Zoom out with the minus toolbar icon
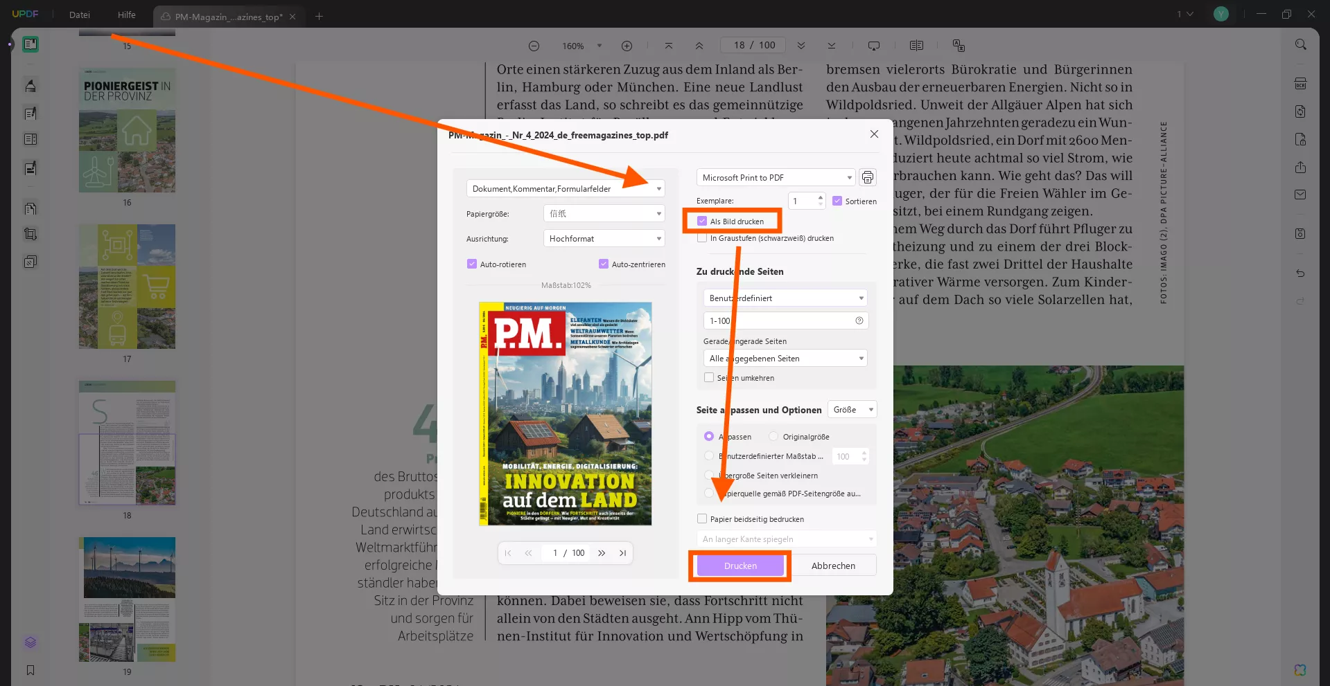The width and height of the screenshot is (1330, 686). click(x=534, y=46)
